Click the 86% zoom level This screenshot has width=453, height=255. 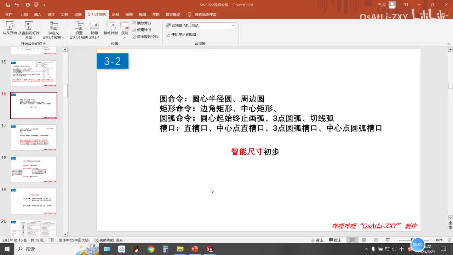(440, 240)
